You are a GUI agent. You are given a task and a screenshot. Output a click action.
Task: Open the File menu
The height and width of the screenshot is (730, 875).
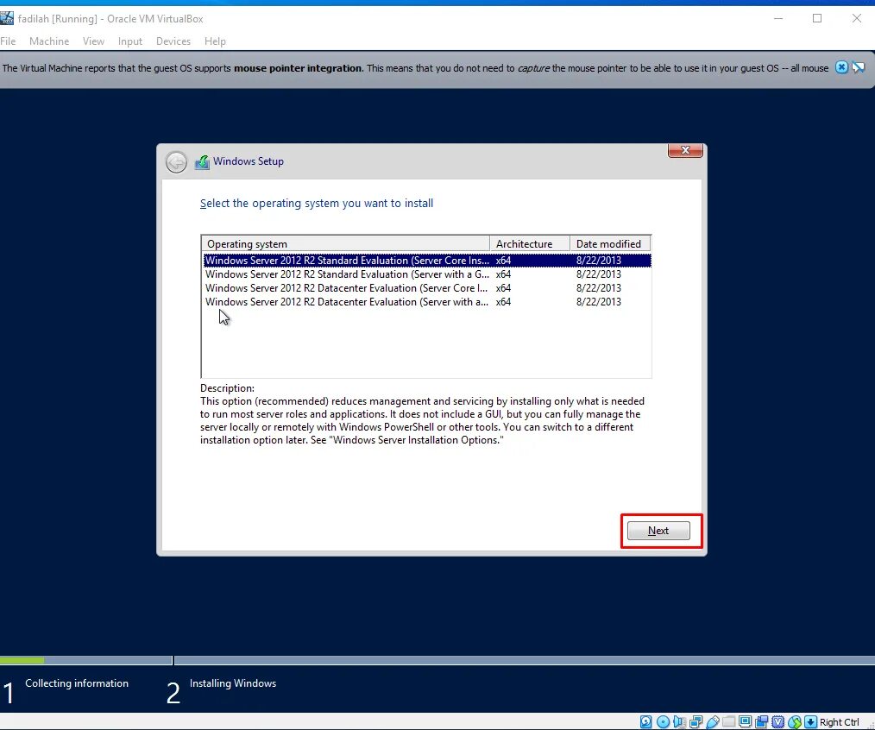coord(8,41)
